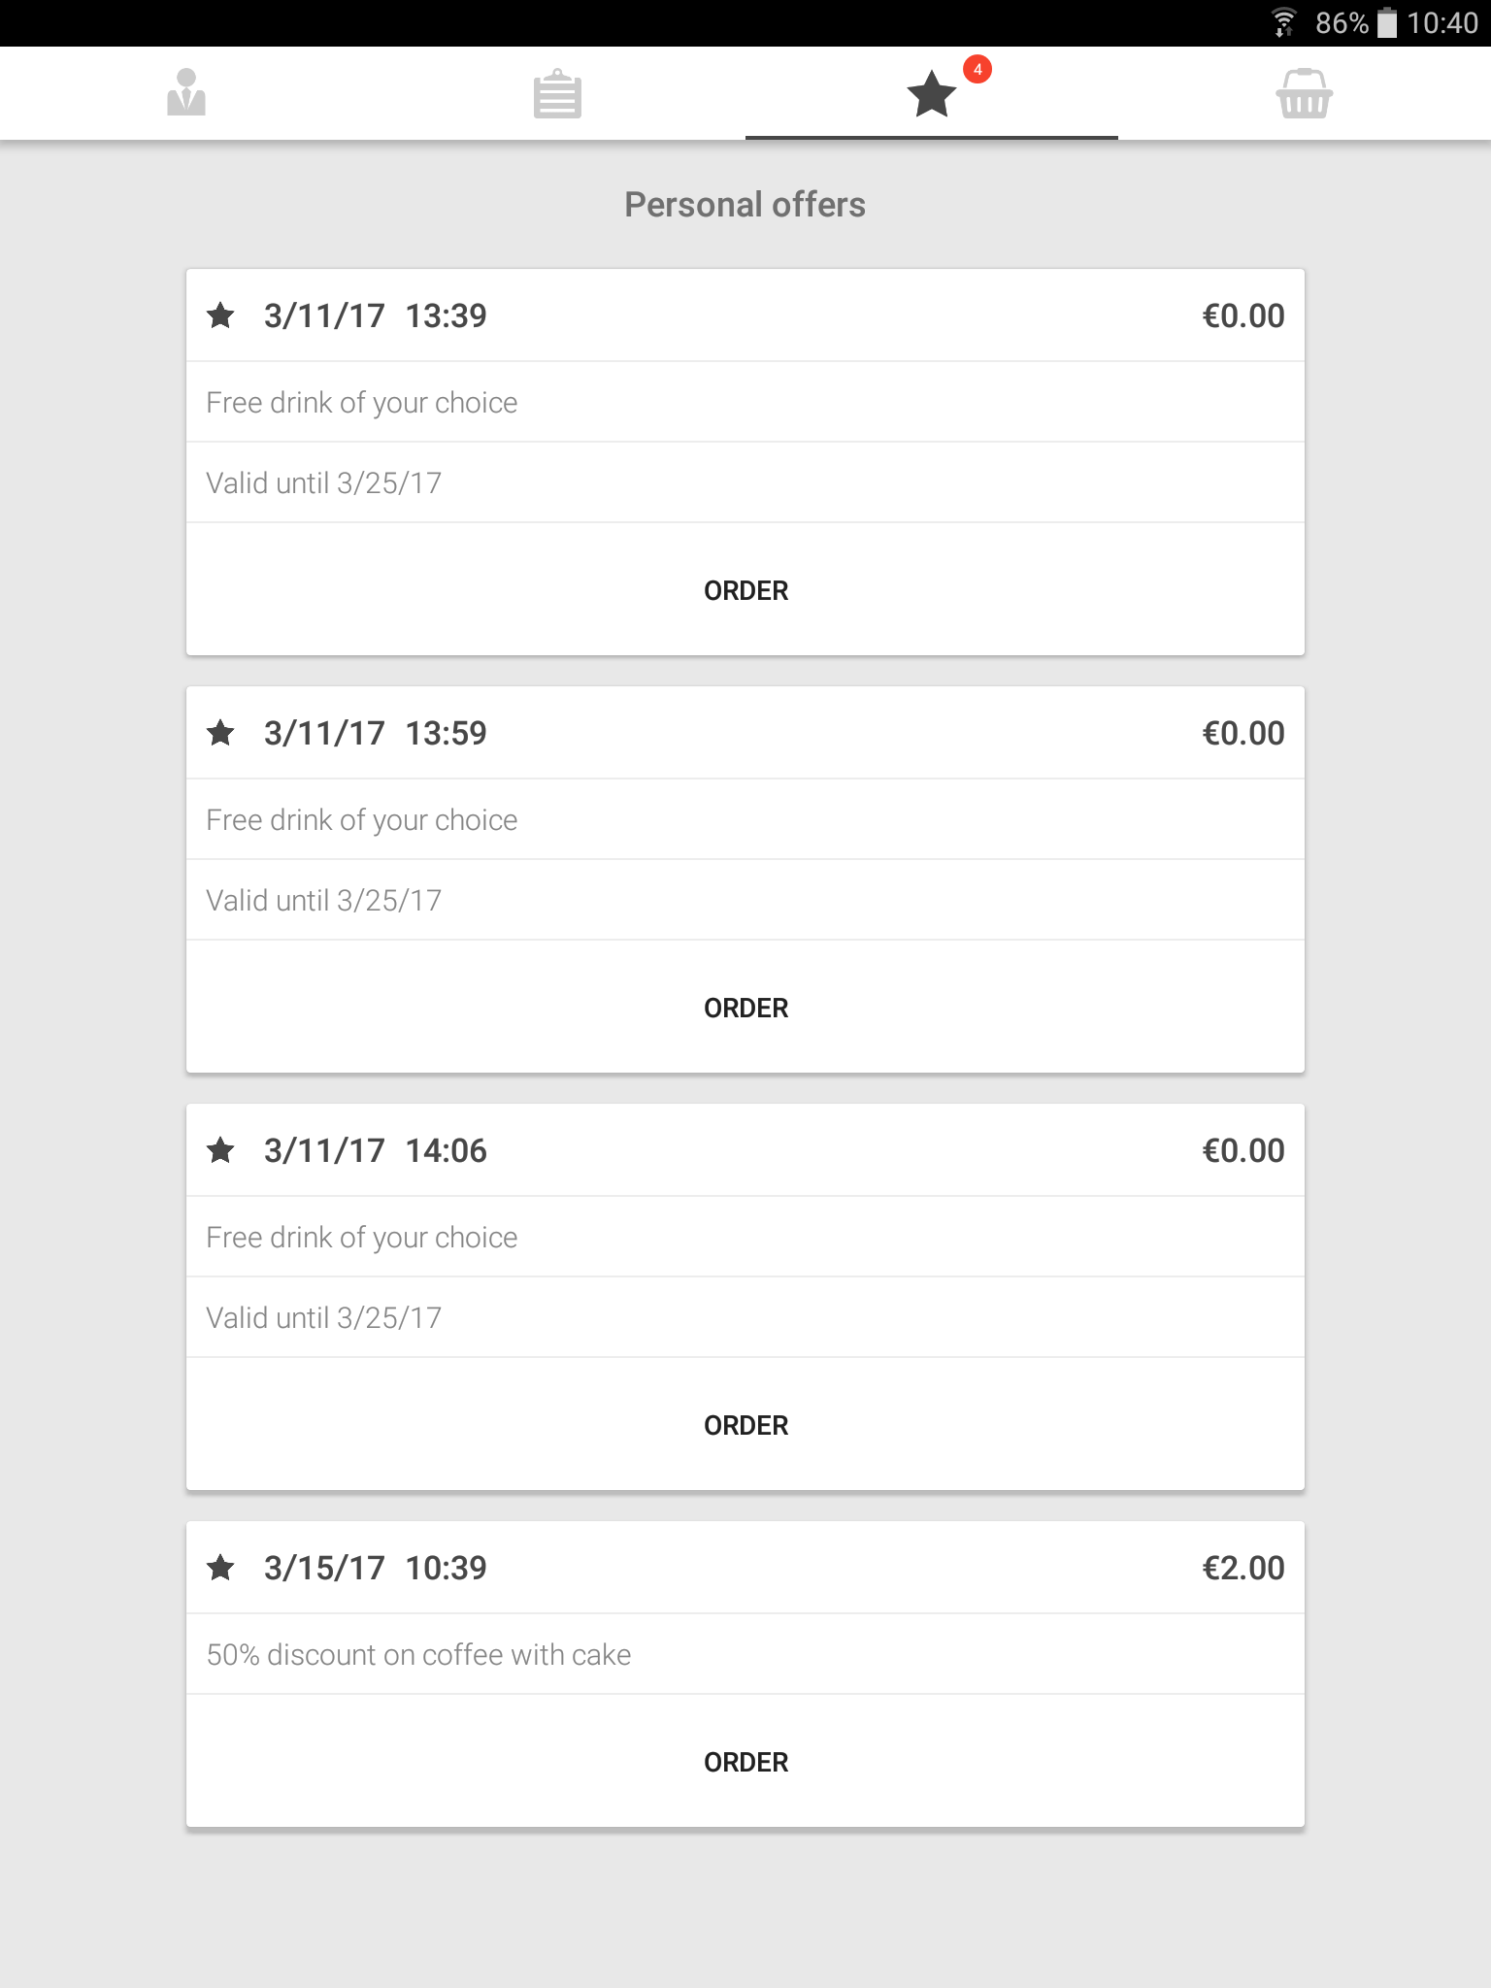1491x1988 pixels.
Task: Tap the €2.00 price on coffee offer
Action: [1242, 1568]
